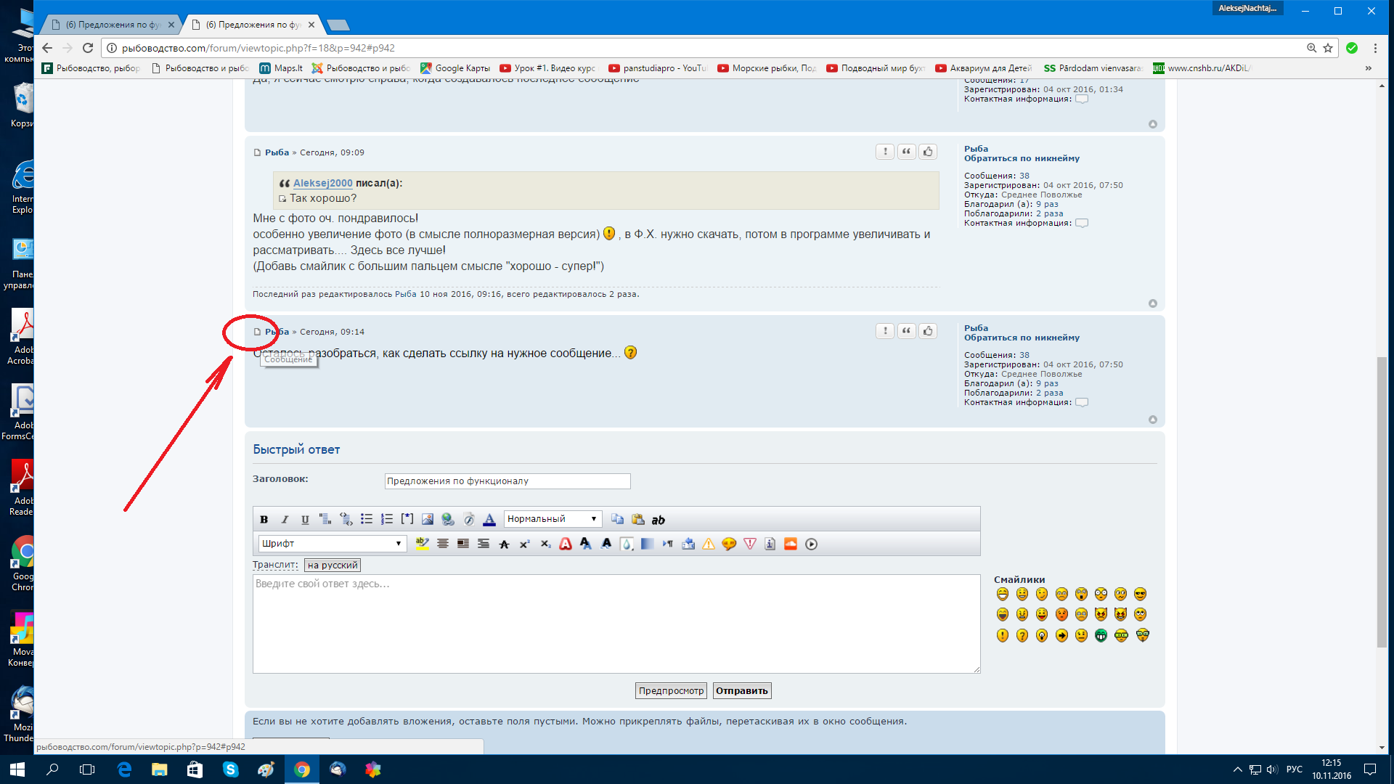1394x784 pixels.
Task: Open File Explorer from the taskbar
Action: (x=160, y=769)
